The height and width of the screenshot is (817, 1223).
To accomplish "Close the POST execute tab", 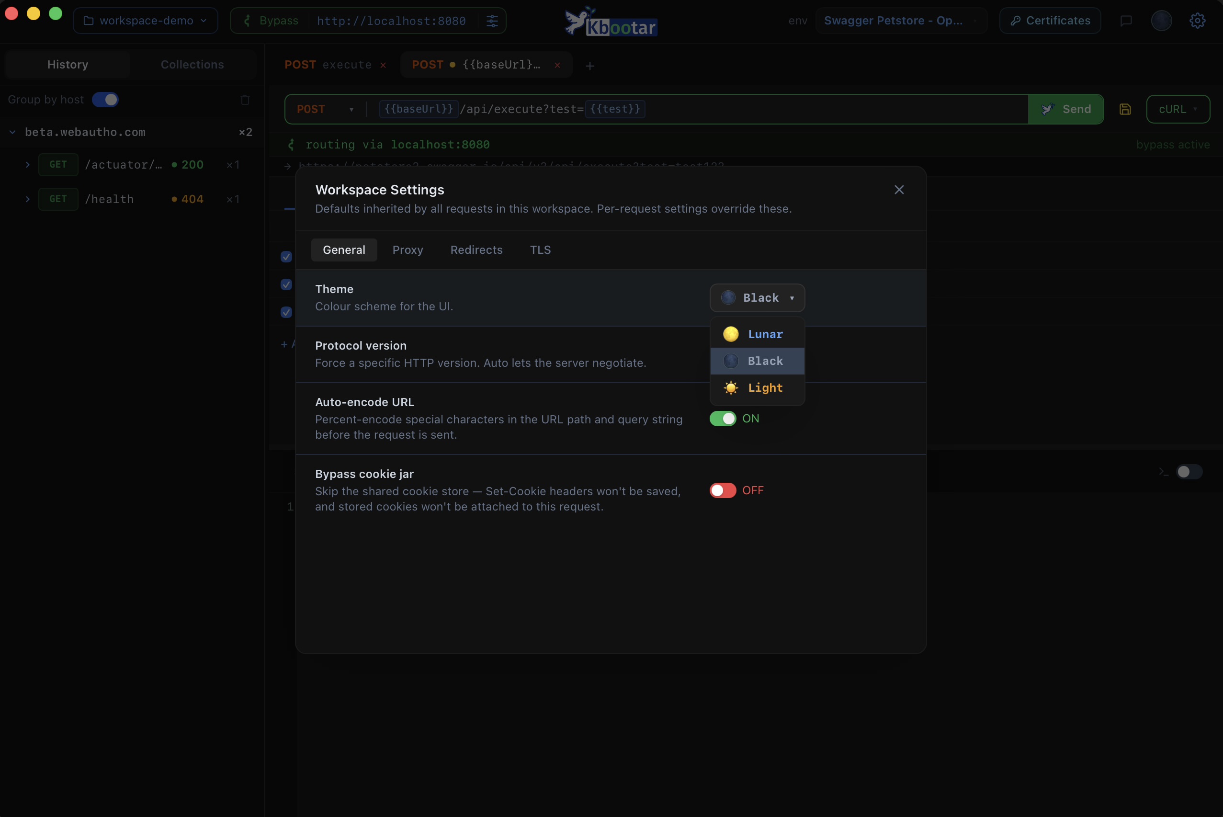I will coord(384,65).
